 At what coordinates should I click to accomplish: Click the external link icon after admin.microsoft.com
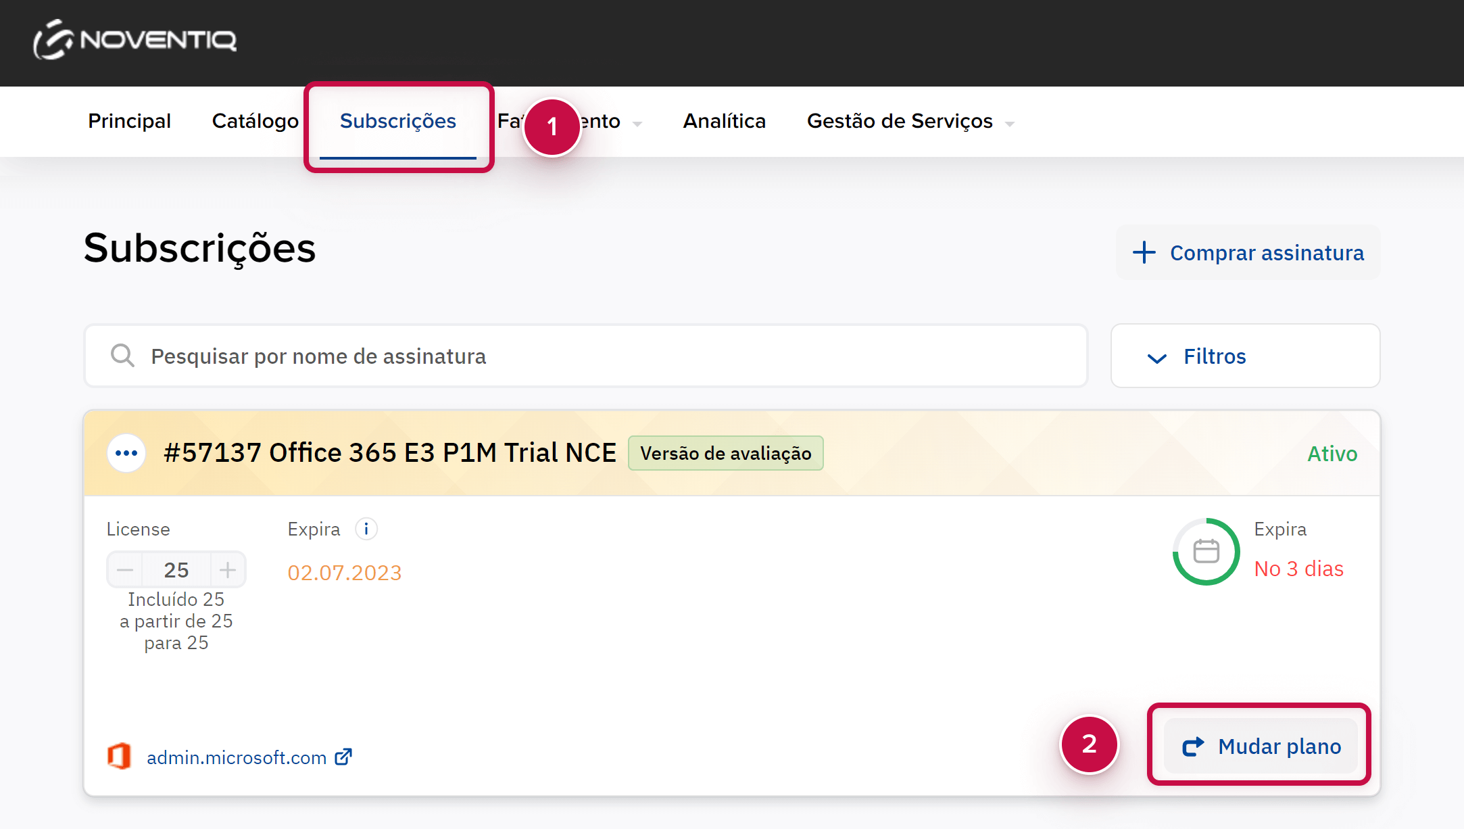click(343, 757)
